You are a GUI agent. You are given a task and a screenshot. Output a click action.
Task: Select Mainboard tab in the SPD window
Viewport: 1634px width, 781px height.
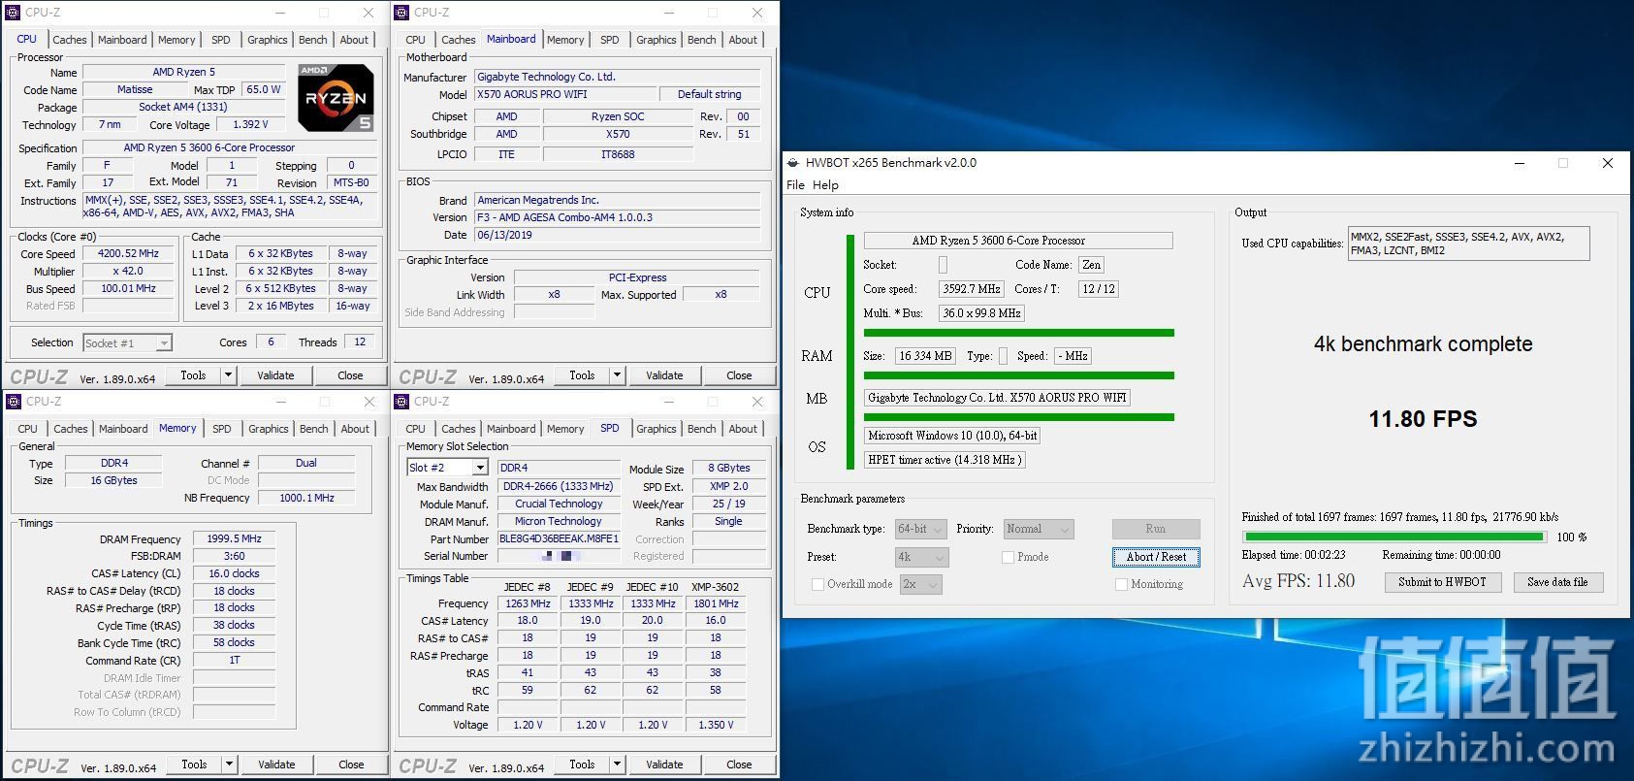[x=511, y=429]
